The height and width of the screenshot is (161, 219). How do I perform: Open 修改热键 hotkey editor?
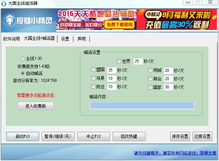click(129, 136)
